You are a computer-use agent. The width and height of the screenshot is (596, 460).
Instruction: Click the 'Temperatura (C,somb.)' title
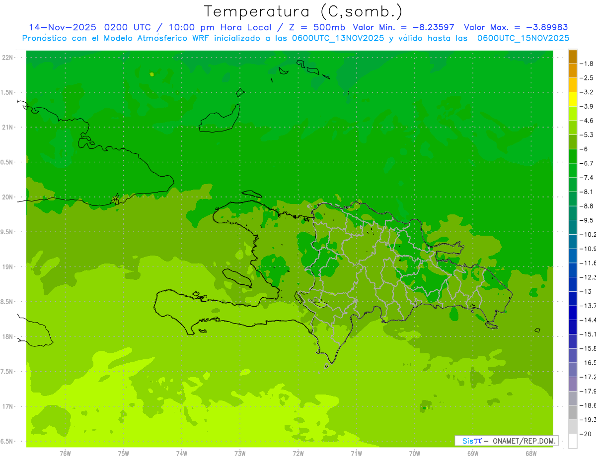303,11
